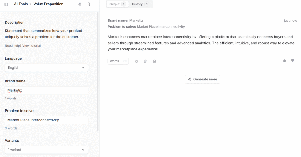The image size is (301, 157).
Task: Open the Variants dropdown showing 1 variant
Action: click(46, 150)
